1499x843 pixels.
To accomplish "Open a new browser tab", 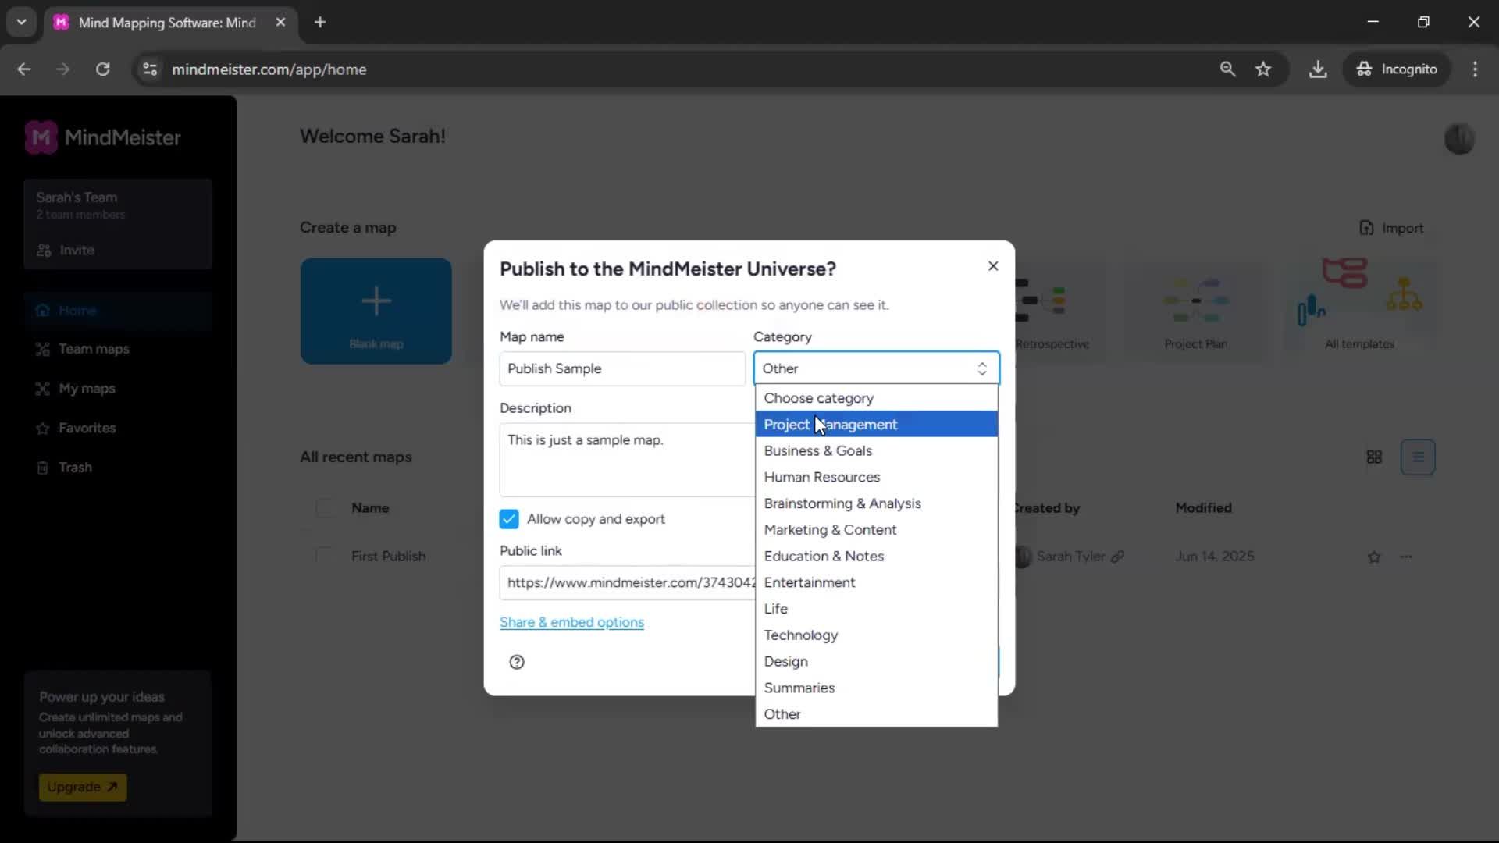I will [x=320, y=22].
